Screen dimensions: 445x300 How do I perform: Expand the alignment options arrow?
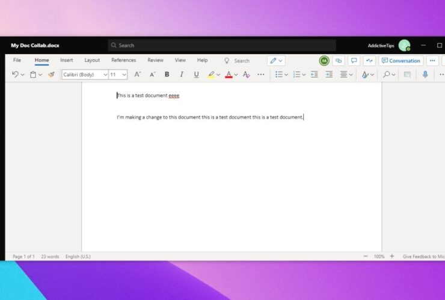[x=351, y=75]
